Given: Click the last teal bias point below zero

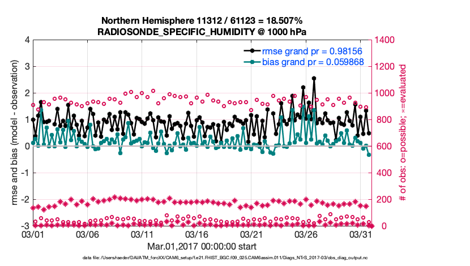Looking at the screenshot, I should pyautogui.click(x=369, y=155).
